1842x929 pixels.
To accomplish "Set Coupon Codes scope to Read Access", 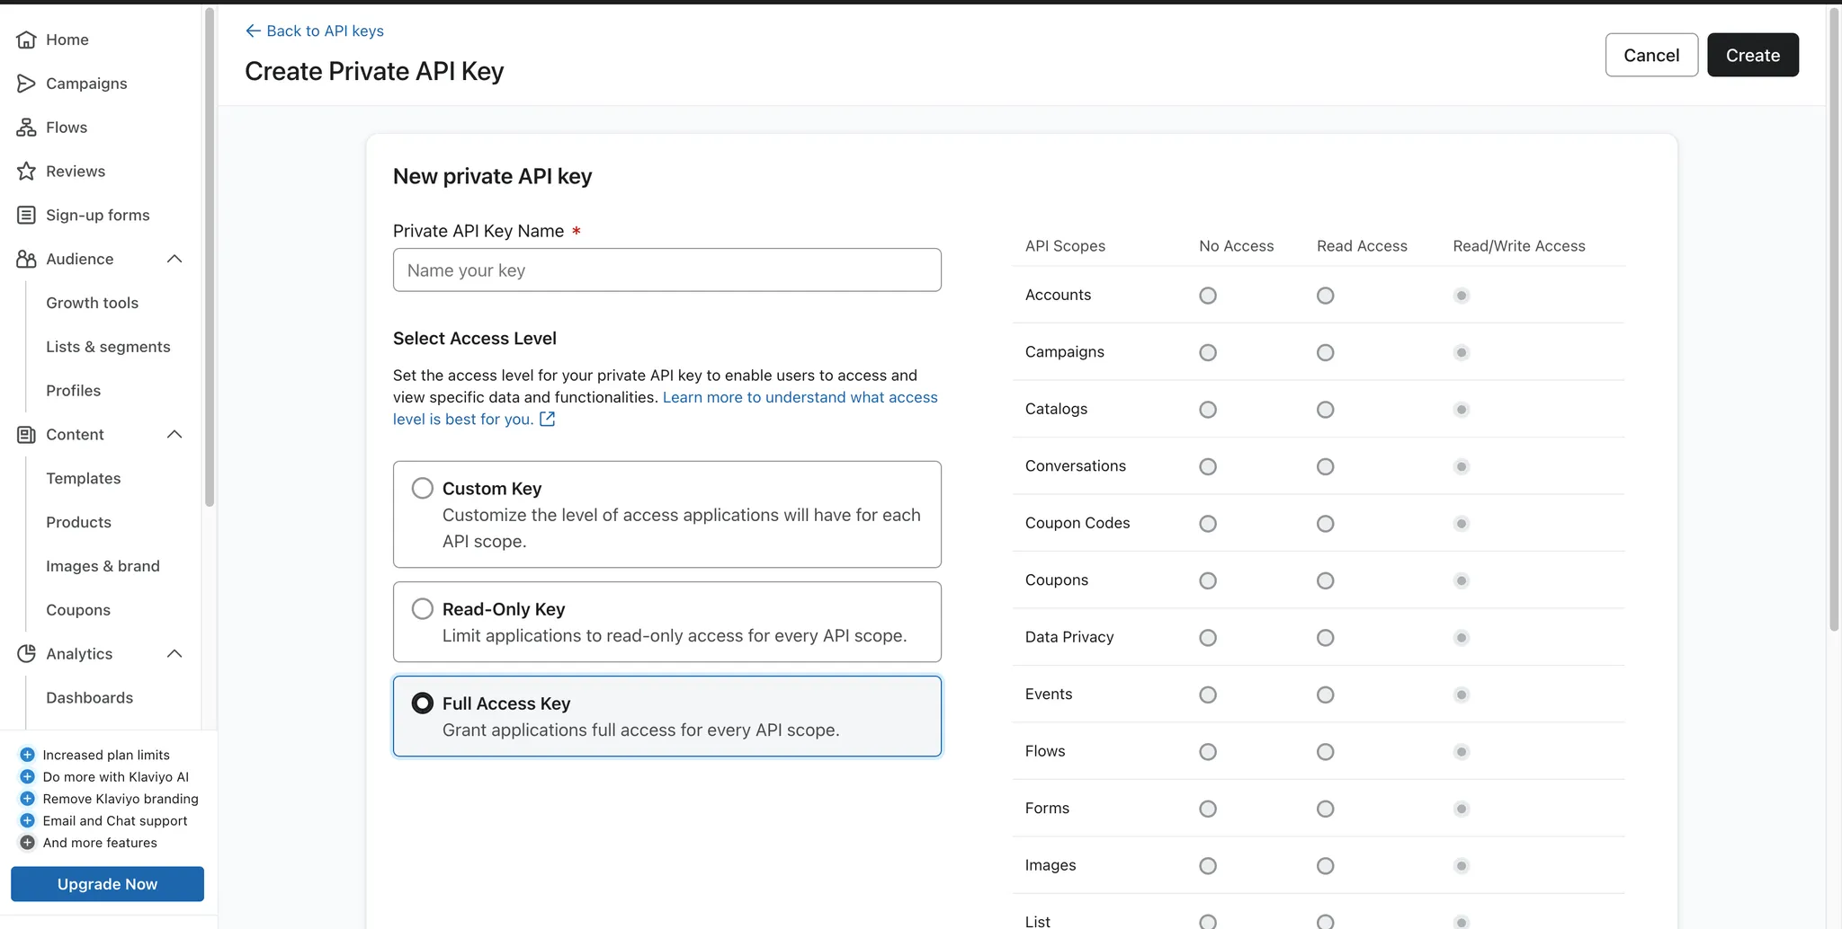I will tap(1325, 524).
